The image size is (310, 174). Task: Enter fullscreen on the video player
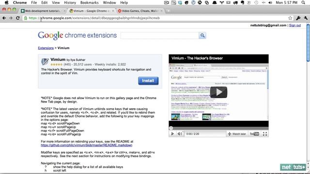click(265, 134)
